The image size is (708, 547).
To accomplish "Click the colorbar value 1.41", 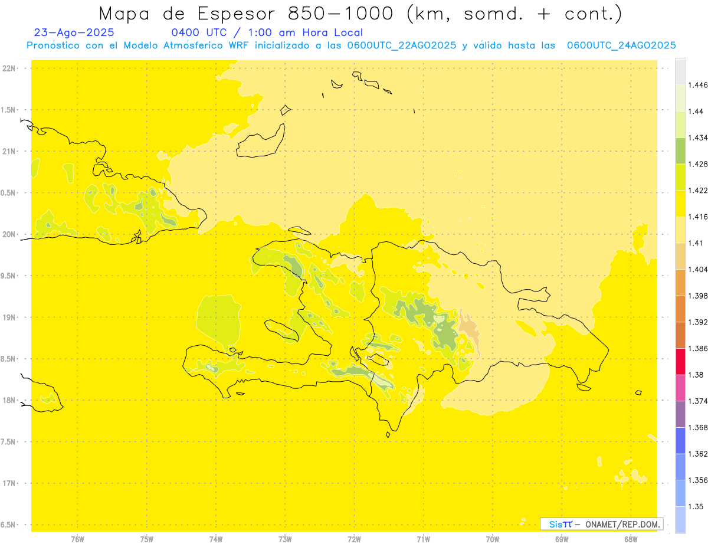I will [x=696, y=243].
